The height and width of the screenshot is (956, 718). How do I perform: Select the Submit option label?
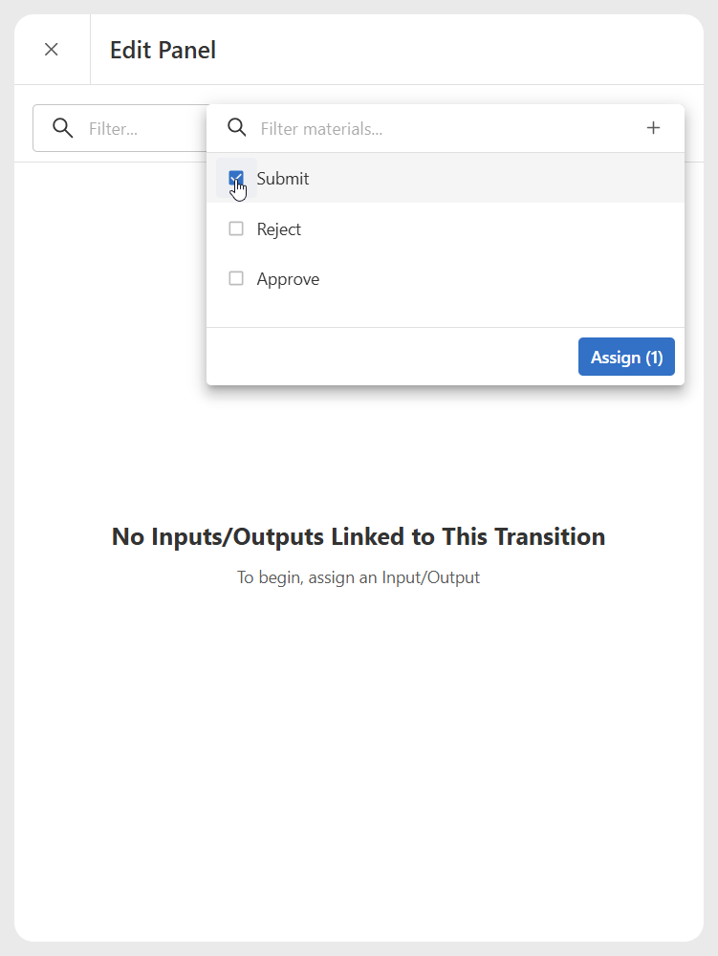(x=283, y=179)
